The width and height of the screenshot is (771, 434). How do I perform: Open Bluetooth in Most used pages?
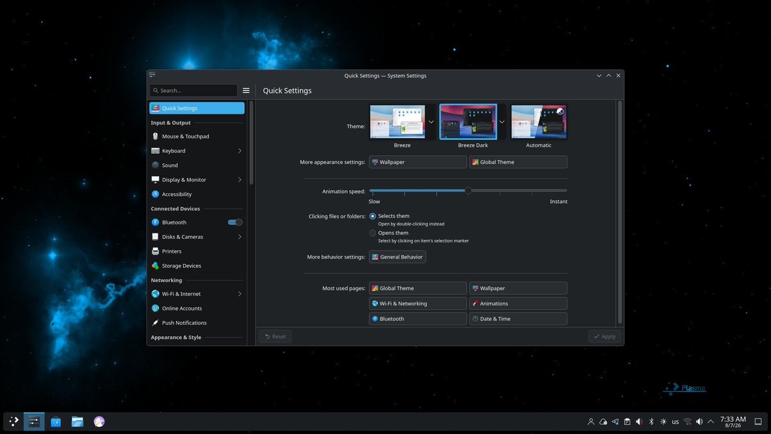pyautogui.click(x=418, y=319)
